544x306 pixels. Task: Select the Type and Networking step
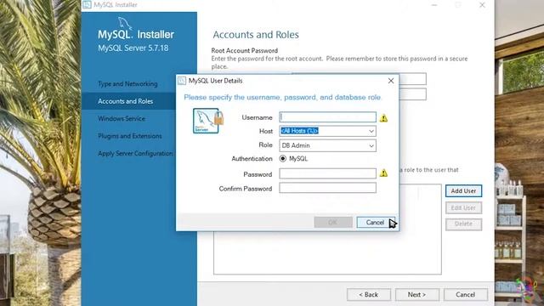click(x=127, y=84)
